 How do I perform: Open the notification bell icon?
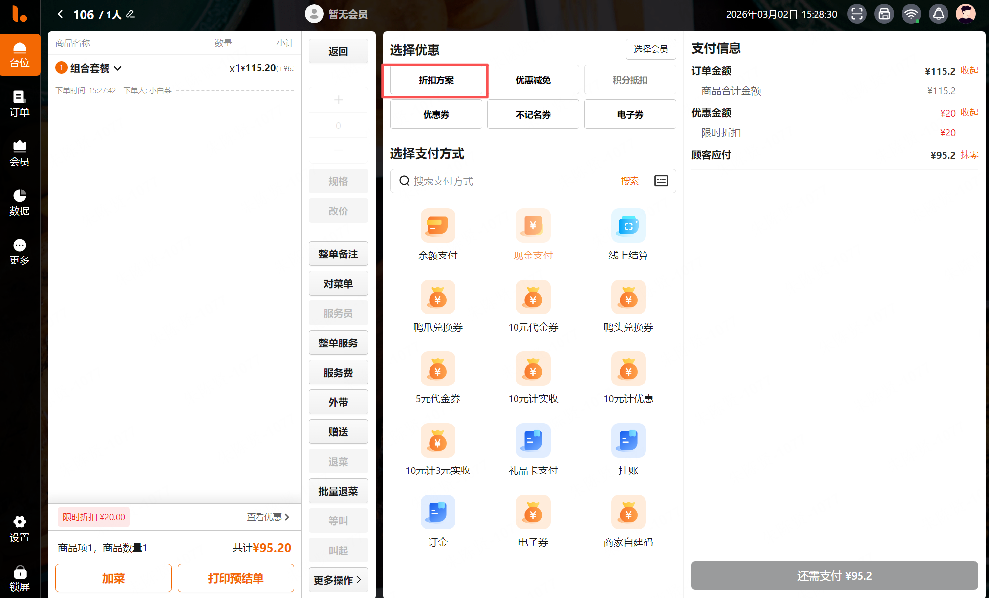click(x=938, y=14)
